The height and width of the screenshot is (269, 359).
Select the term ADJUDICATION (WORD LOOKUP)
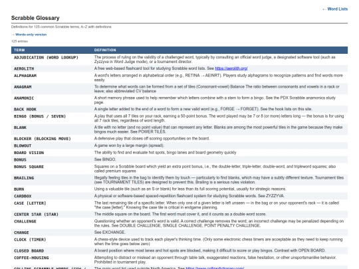(x=46, y=57)
